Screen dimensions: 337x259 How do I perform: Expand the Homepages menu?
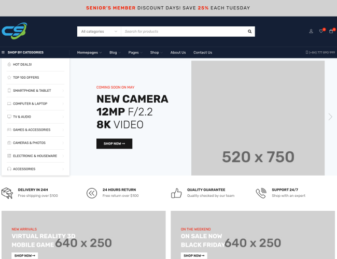point(89,52)
